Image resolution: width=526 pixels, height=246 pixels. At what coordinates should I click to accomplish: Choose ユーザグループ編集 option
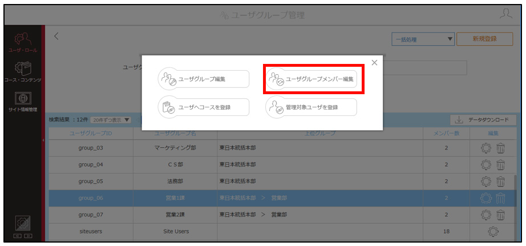204,79
